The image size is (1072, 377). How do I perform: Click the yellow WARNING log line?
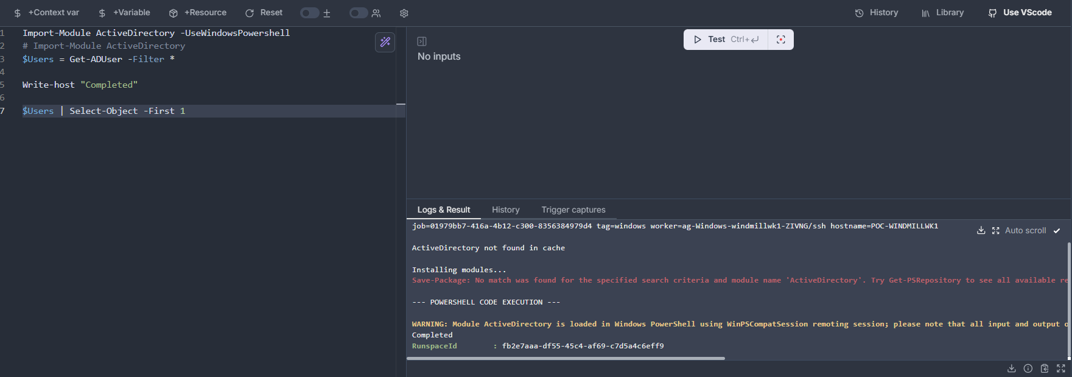point(740,324)
